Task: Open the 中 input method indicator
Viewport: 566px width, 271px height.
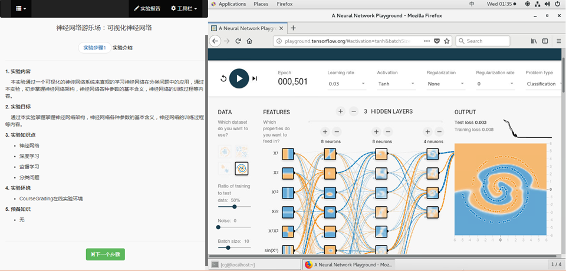Action: click(472, 4)
